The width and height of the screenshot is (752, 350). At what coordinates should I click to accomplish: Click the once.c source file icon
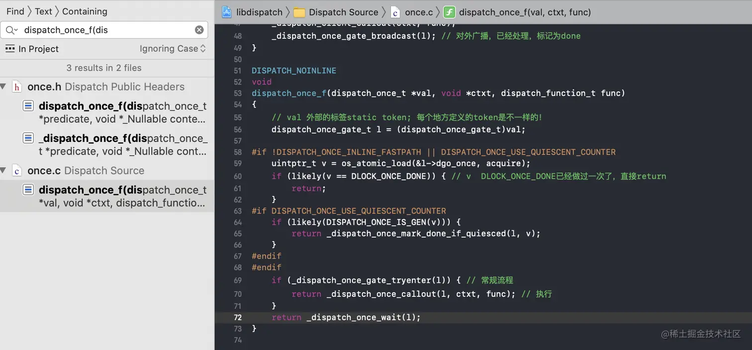point(16,171)
